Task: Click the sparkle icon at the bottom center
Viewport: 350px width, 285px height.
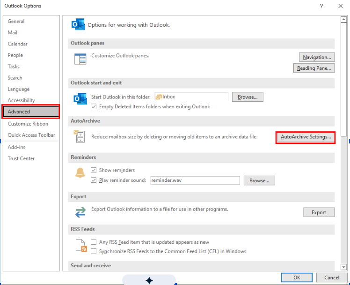Action: [x=149, y=280]
